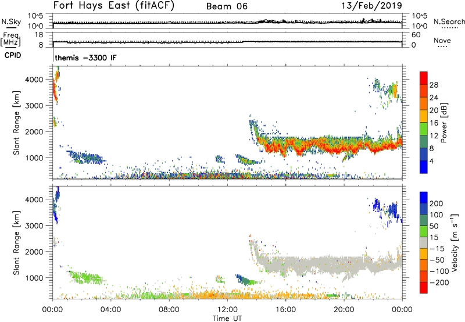
Task: Click the dark green velocity segment 50 to 100
Action: coord(424,220)
